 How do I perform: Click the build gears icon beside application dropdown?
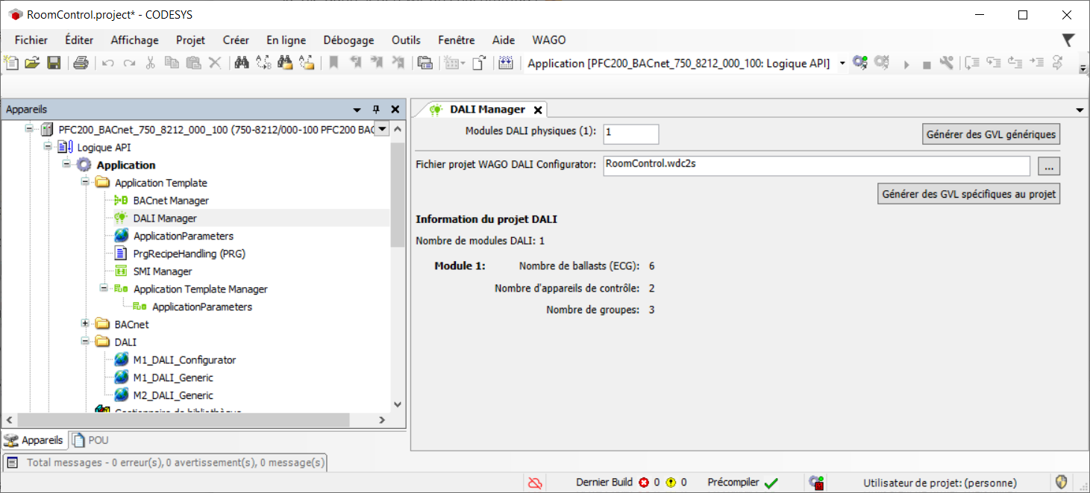pyautogui.click(x=860, y=63)
